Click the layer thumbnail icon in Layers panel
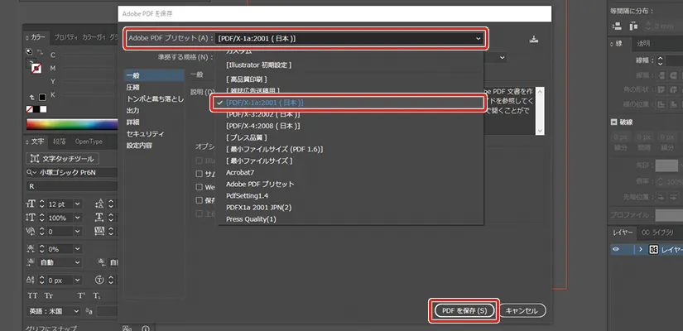The height and width of the screenshot is (331, 683). [653, 250]
